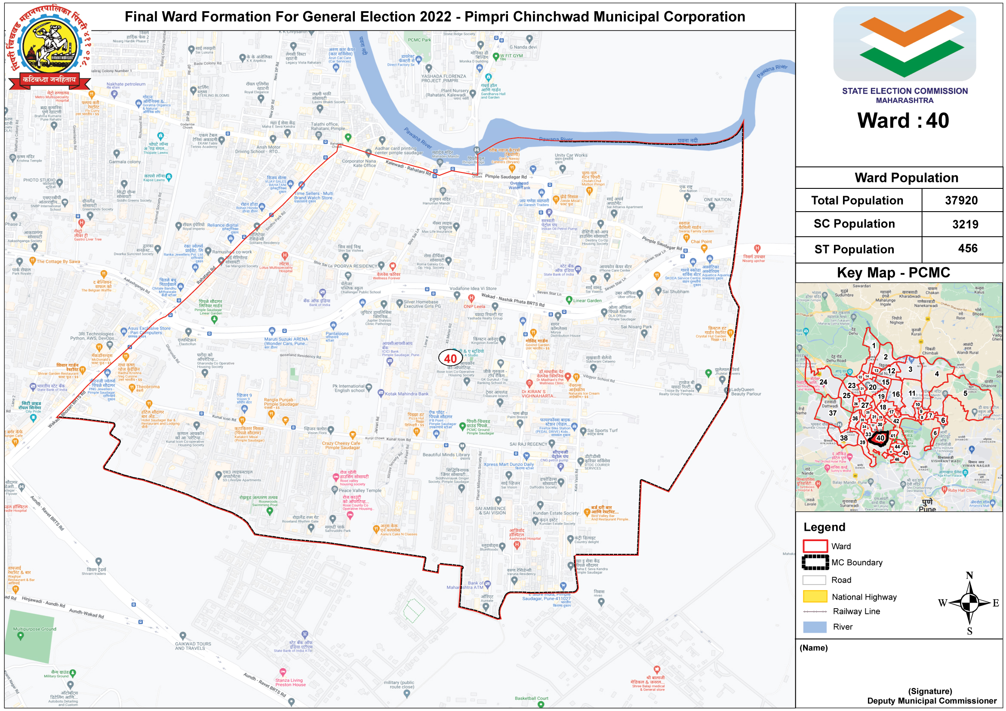The height and width of the screenshot is (711, 1006).
Task: Click the City Pride cinema pin
Action: pos(33,419)
